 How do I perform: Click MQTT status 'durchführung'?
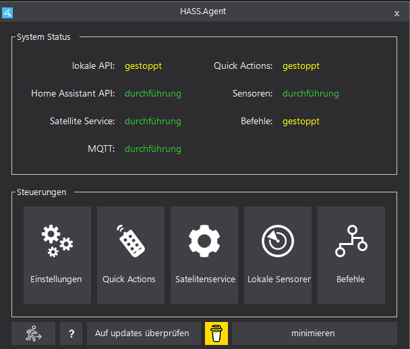153,149
